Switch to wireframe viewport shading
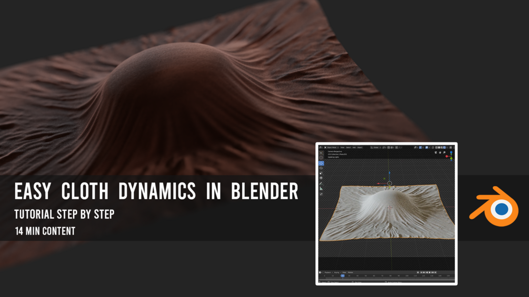This screenshot has height=297, width=529. (436, 148)
